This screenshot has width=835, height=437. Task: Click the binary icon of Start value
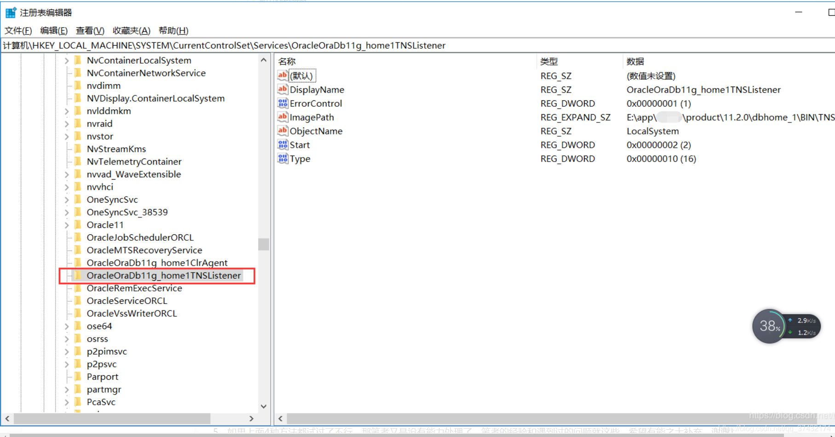tap(282, 145)
